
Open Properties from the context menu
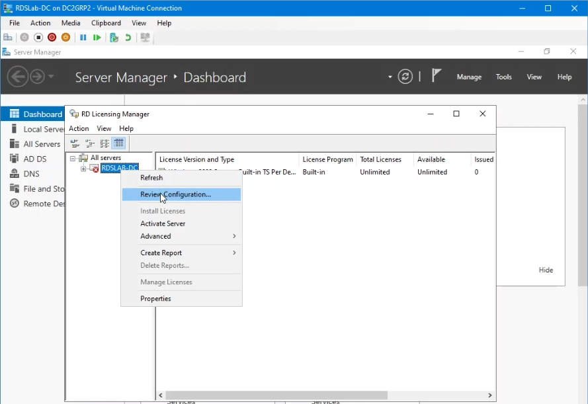tap(155, 298)
